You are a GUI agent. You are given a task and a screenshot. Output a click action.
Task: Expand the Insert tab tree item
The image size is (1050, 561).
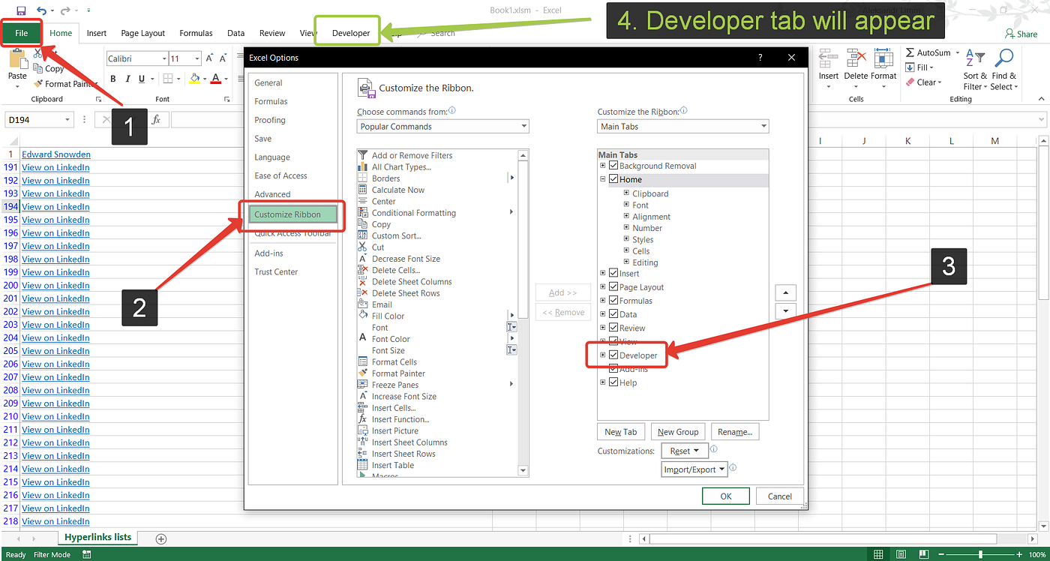click(x=602, y=273)
